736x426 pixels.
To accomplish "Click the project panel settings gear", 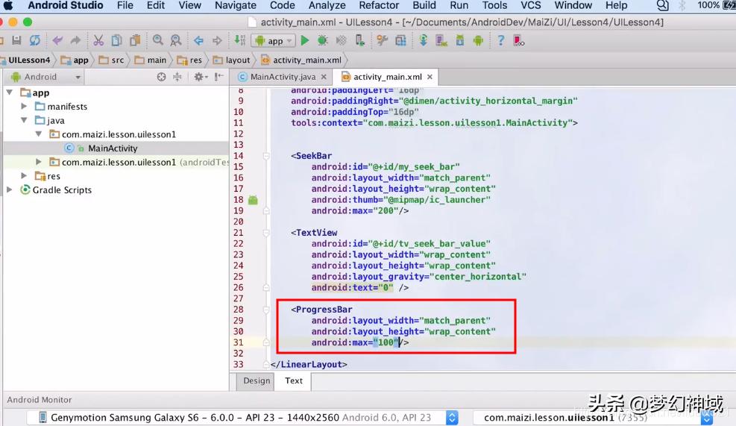I will point(198,77).
